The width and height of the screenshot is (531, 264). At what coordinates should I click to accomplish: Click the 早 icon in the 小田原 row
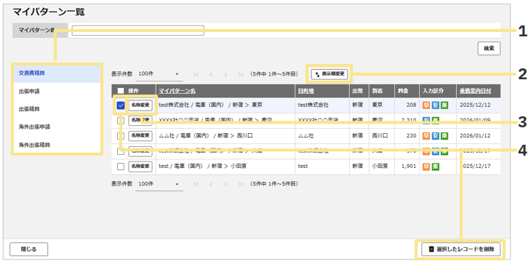(426, 167)
